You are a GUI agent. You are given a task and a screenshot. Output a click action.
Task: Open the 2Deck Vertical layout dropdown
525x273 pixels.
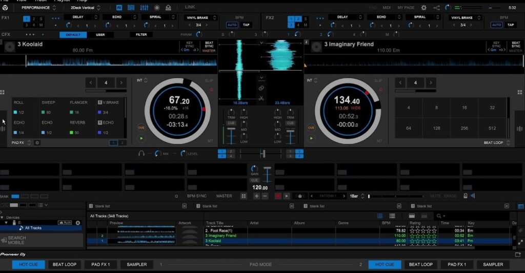tap(86, 7)
